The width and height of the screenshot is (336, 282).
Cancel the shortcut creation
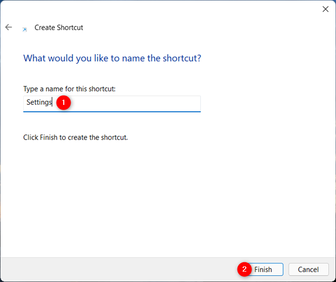309,270
